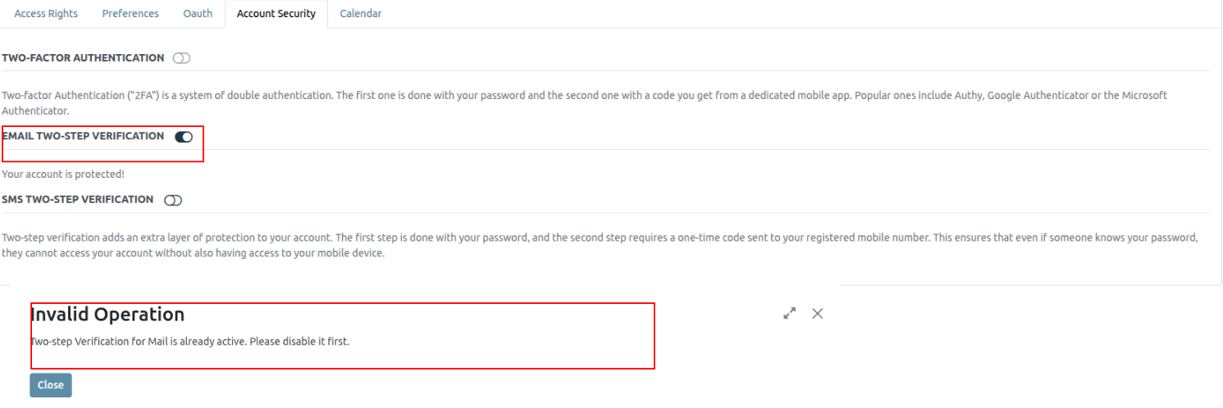Click the Email Two-Step Verification heading
The height and width of the screenshot is (408, 1223).
(x=83, y=136)
